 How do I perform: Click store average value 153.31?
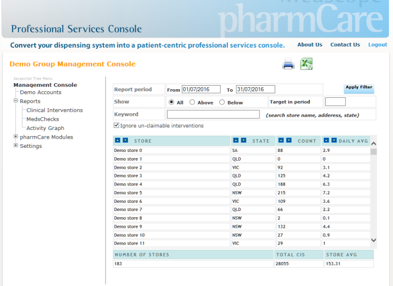333,264
